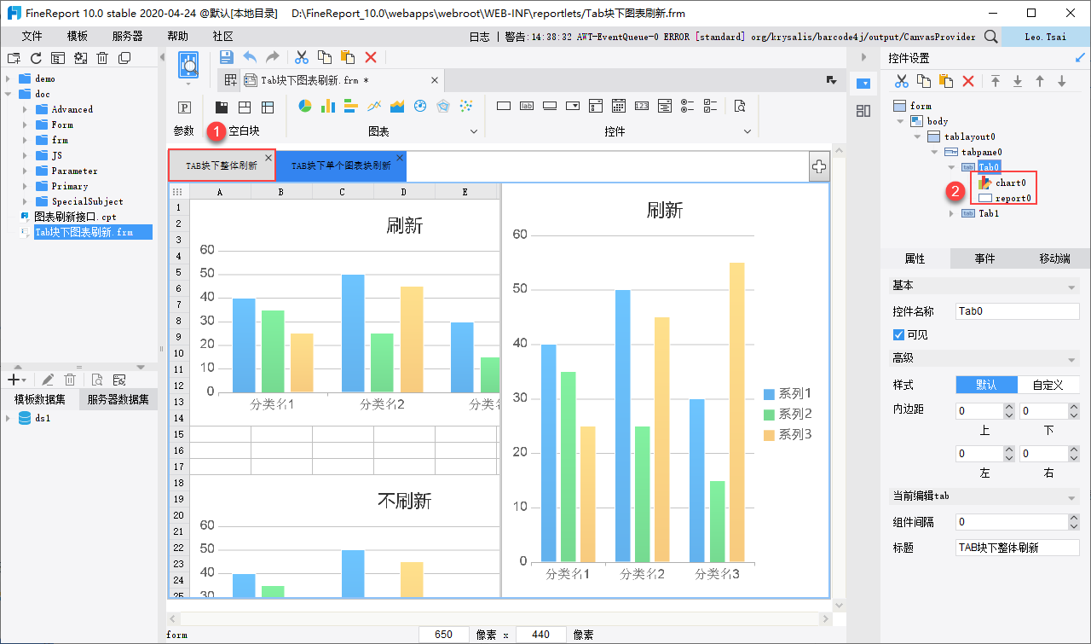Click the save icon in the main toolbar
Viewport: 1091px width, 644px height.
tap(227, 57)
